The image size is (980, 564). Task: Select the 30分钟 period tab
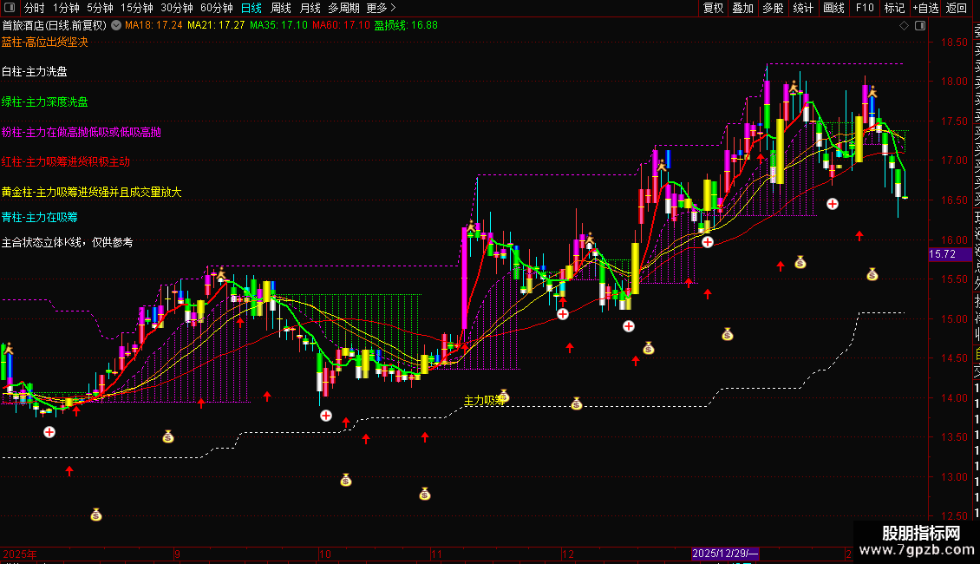click(177, 8)
